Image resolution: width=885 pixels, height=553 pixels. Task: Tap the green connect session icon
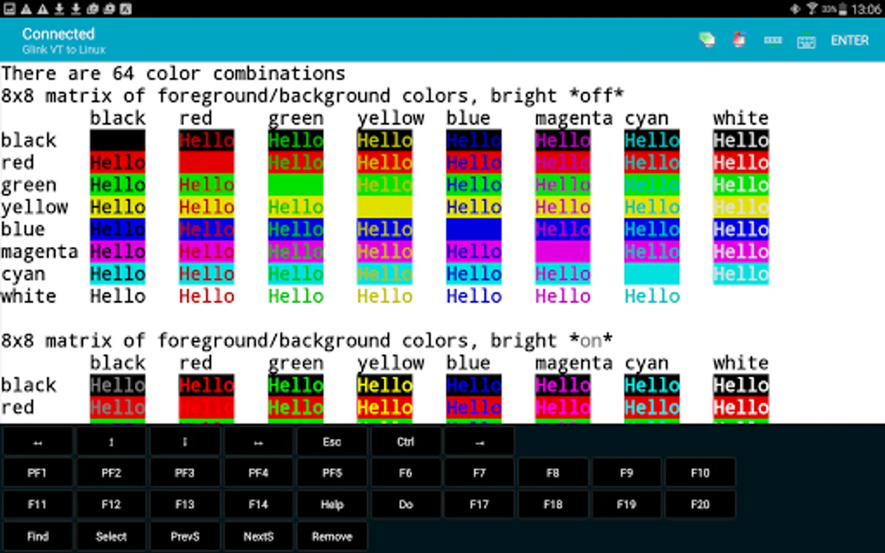pyautogui.click(x=707, y=41)
